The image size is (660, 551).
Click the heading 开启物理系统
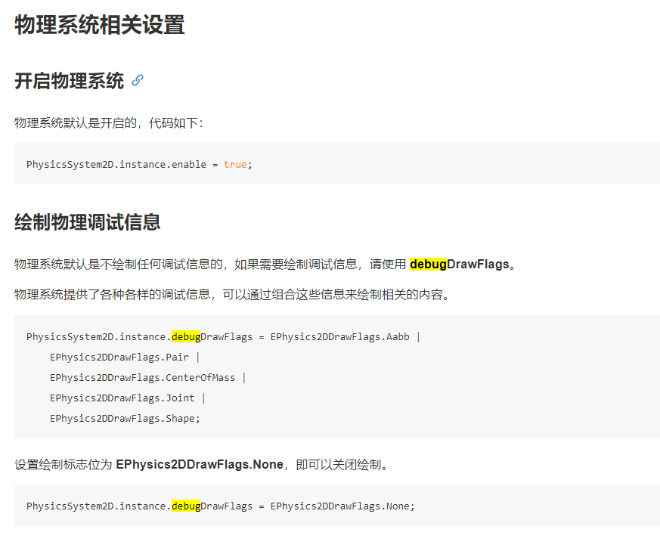tap(70, 81)
